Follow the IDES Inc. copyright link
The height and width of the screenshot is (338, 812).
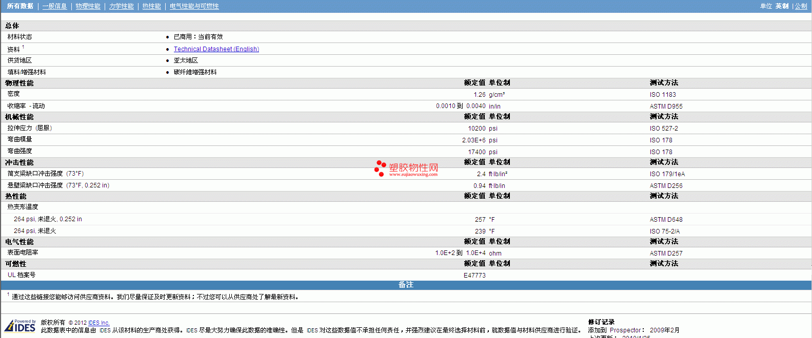99,323
